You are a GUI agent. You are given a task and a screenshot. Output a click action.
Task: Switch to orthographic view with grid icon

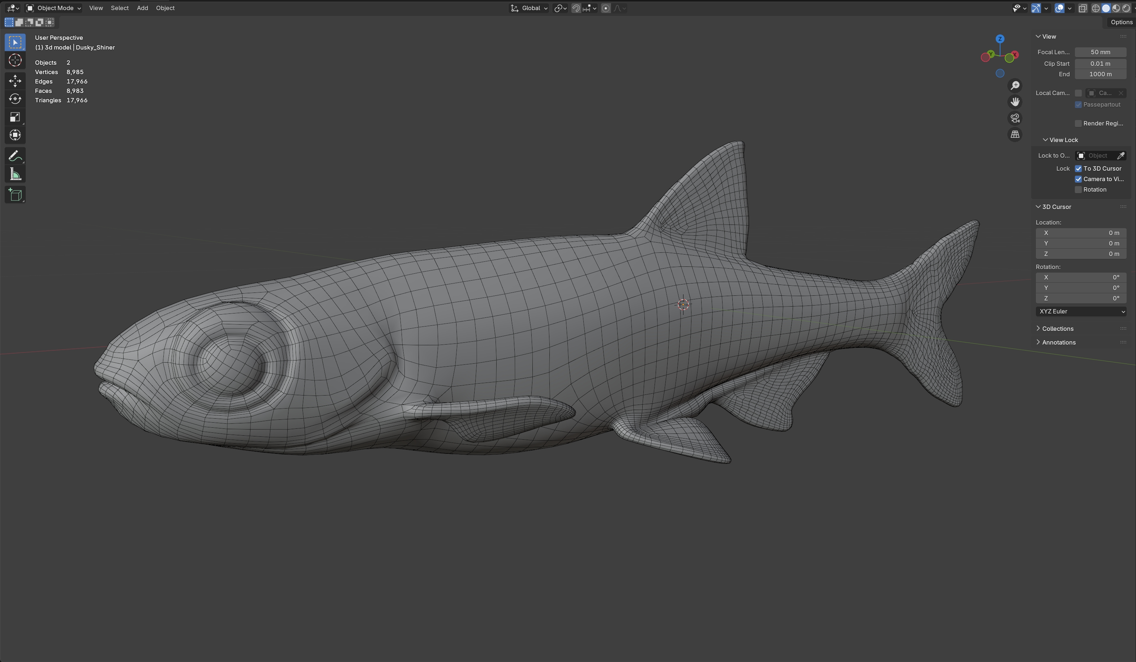[1015, 134]
